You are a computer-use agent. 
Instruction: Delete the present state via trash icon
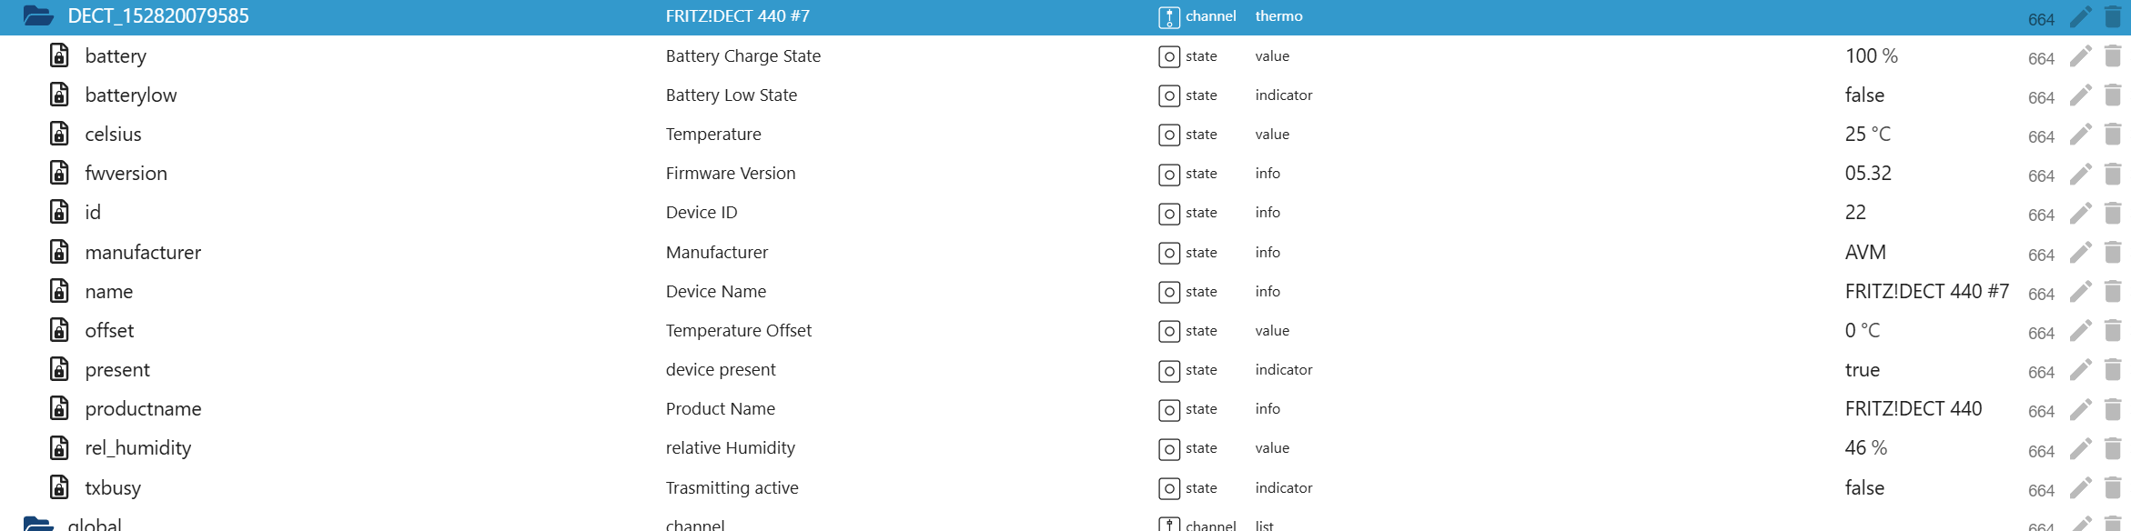[2113, 370]
